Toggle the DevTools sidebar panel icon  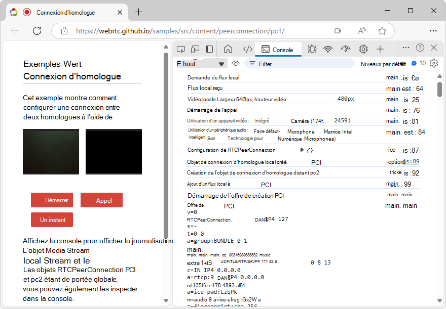click(x=209, y=50)
